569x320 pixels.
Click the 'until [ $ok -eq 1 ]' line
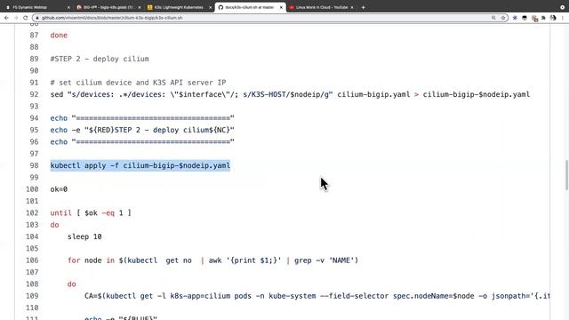pyautogui.click(x=91, y=213)
